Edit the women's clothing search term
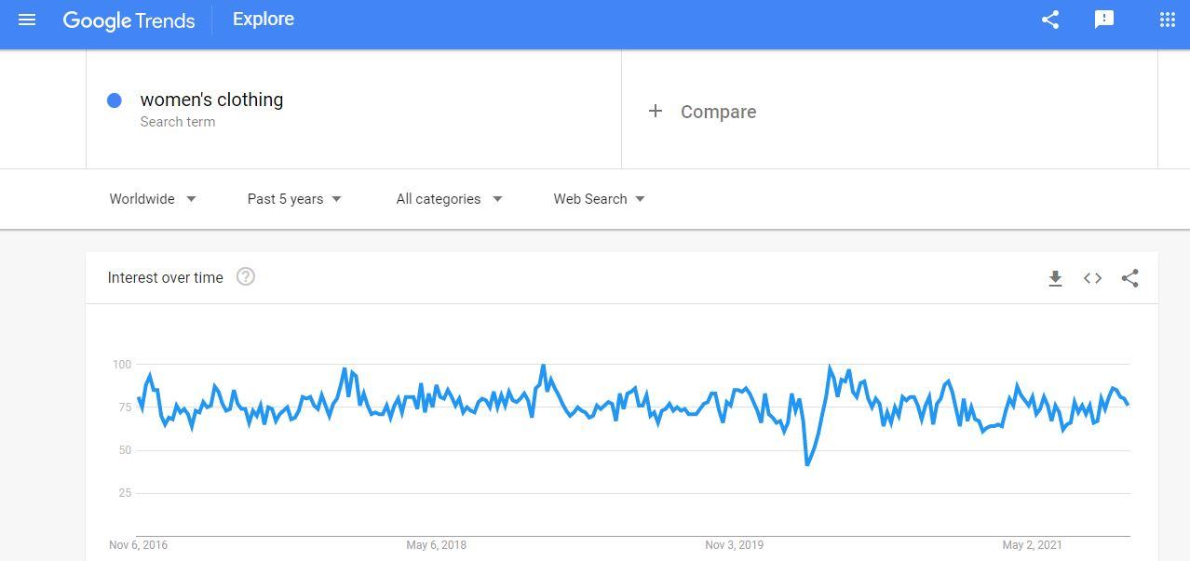Viewport: 1190px width, 561px height. click(211, 100)
